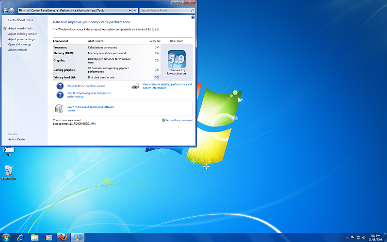Re-run the assessment

pyautogui.click(x=179, y=120)
